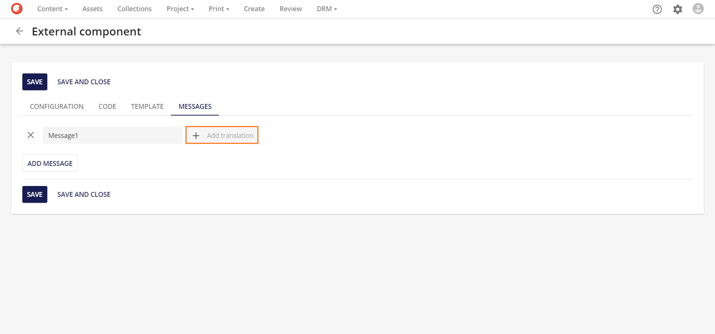Click the top SAVE button
The image size is (715, 334).
coord(35,82)
